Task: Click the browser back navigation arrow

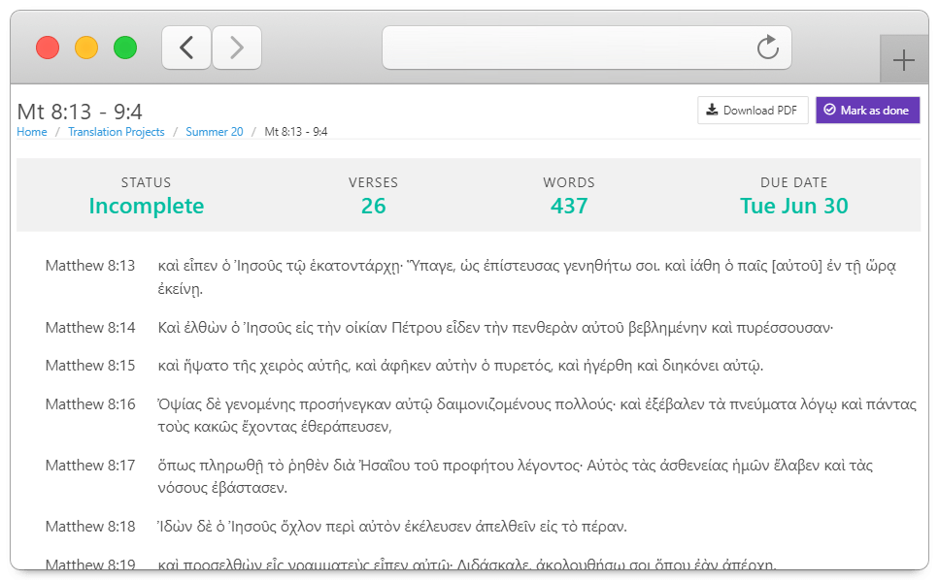Action: (186, 47)
